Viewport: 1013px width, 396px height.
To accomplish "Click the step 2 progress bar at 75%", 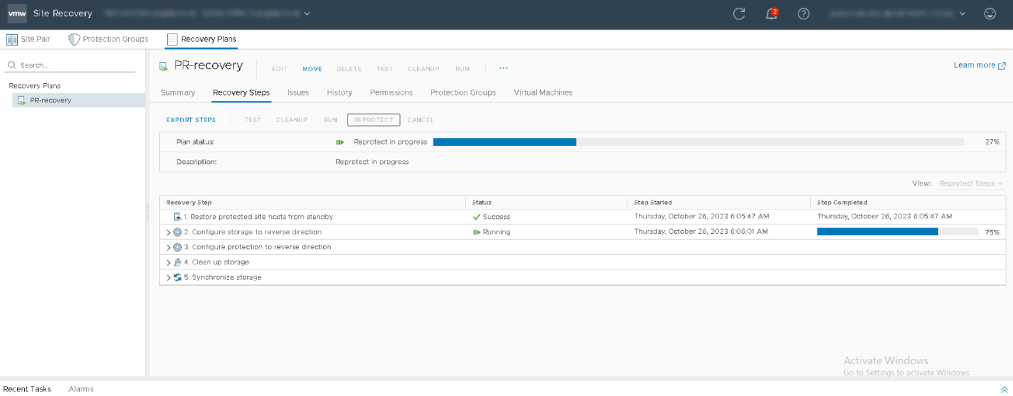I will tap(897, 232).
